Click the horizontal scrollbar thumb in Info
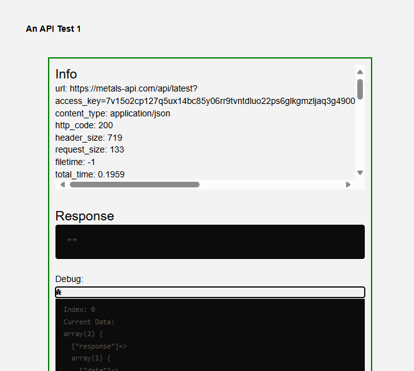 click(134, 184)
